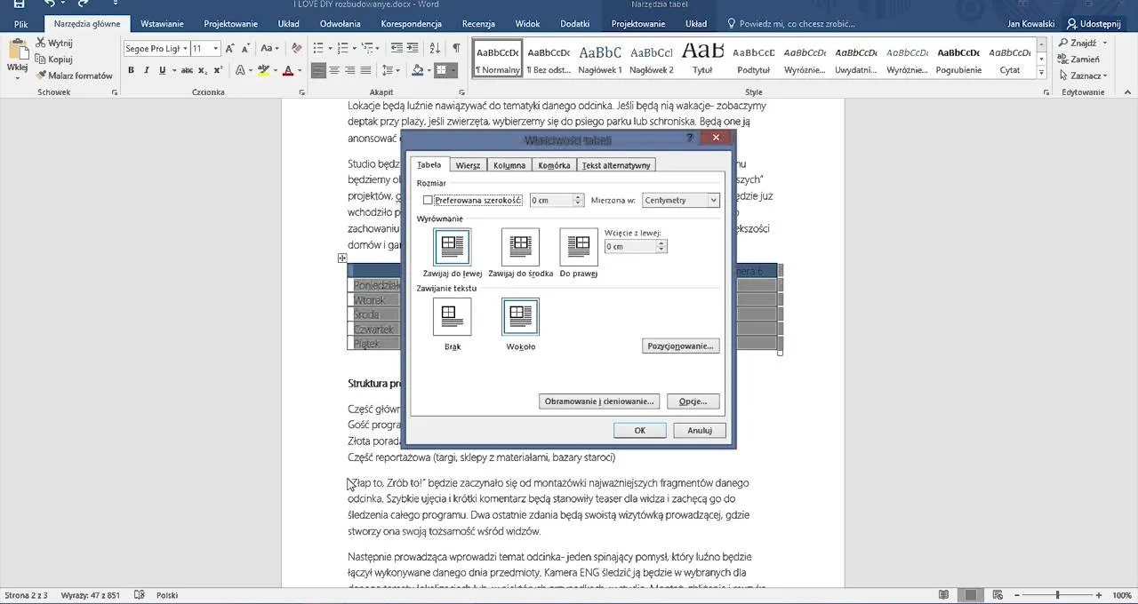Pick 'Do prawej' table alignment icon

[x=579, y=247]
